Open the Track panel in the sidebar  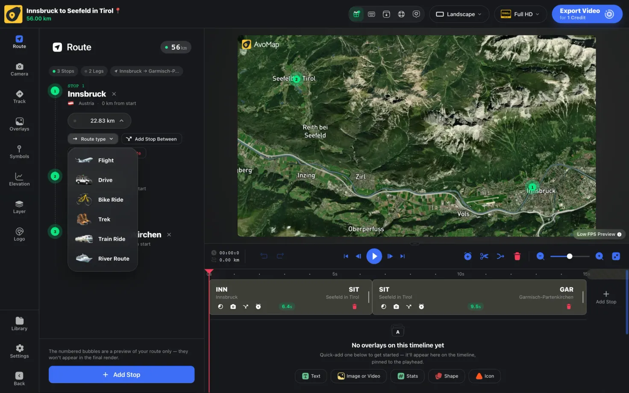[19, 97]
